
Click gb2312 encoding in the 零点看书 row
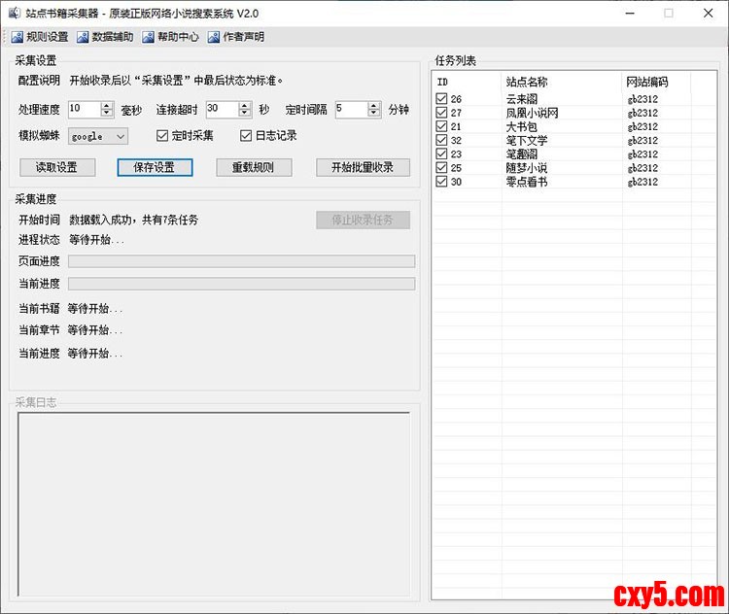pos(642,182)
